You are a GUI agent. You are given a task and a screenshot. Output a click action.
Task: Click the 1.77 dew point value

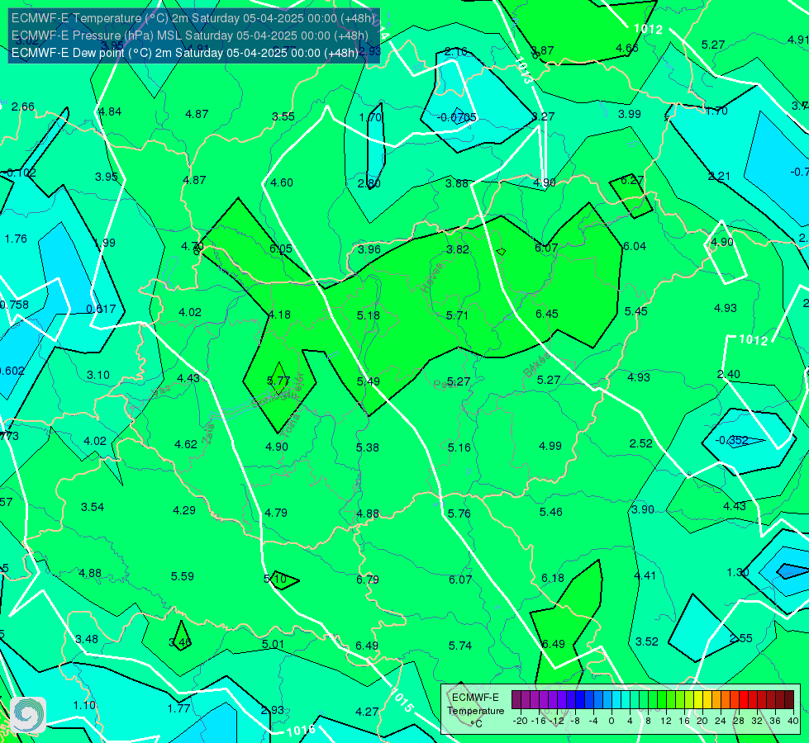click(x=179, y=708)
